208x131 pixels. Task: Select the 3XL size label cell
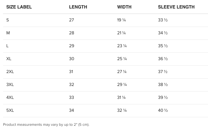[10, 84]
